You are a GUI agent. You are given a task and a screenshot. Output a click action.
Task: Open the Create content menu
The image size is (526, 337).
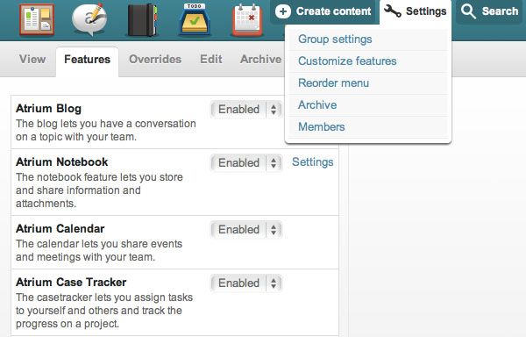[323, 12]
